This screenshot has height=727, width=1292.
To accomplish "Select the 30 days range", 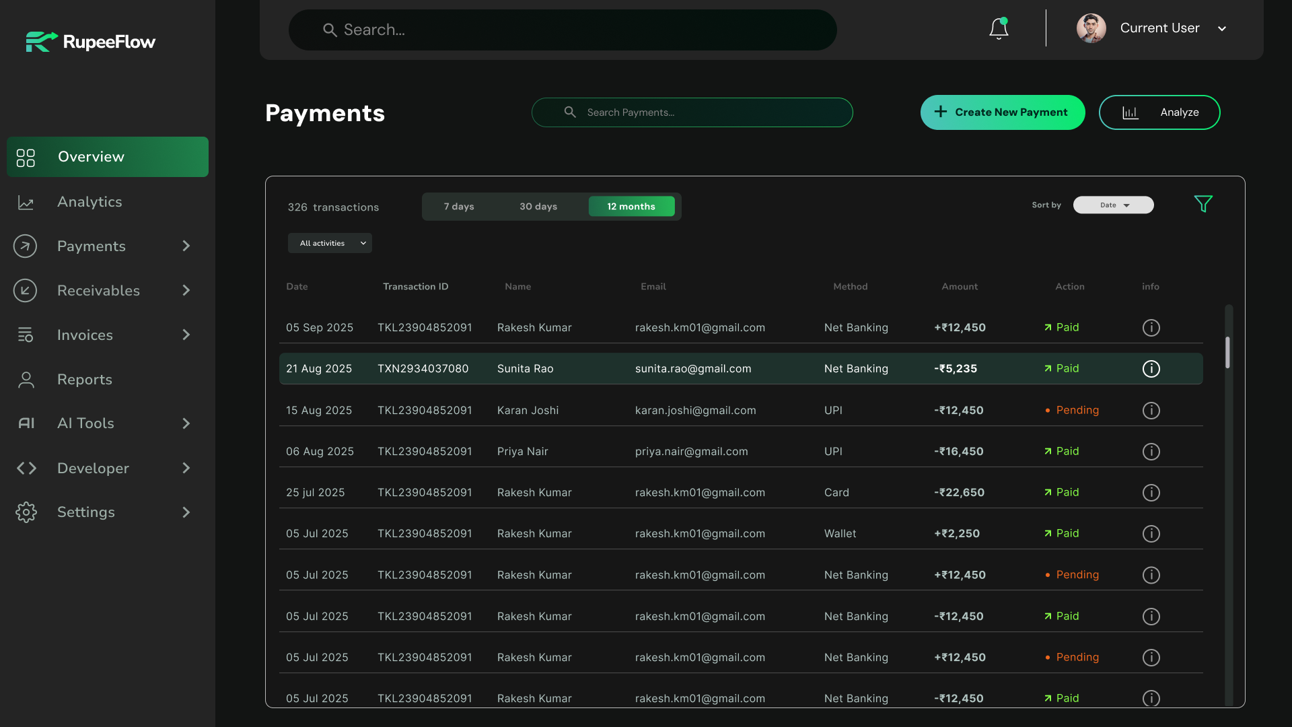I will 538,207.
